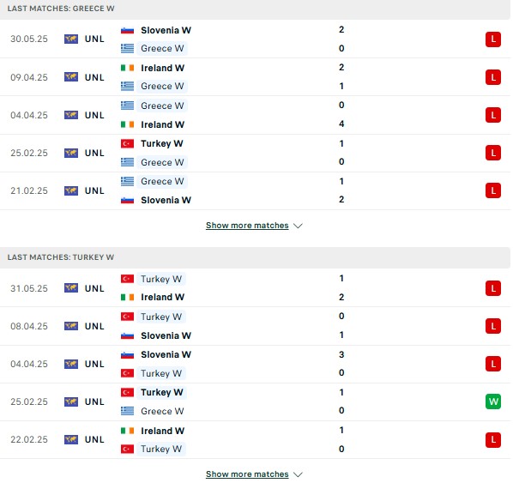513x489 pixels.
Task: Click the 2-0 score of Slovenia W match
Action: pyautogui.click(x=341, y=39)
